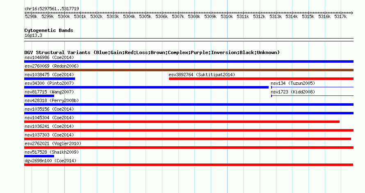
Task: Select the red nsv1045304 loss bar
Action: click(182, 122)
